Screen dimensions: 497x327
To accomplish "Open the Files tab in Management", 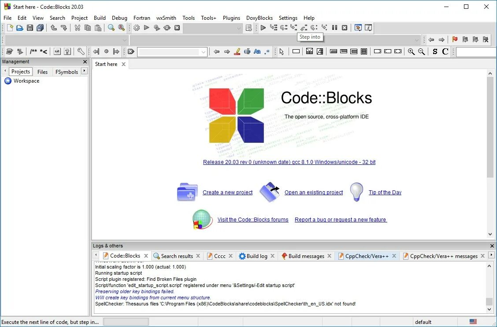I will point(42,72).
